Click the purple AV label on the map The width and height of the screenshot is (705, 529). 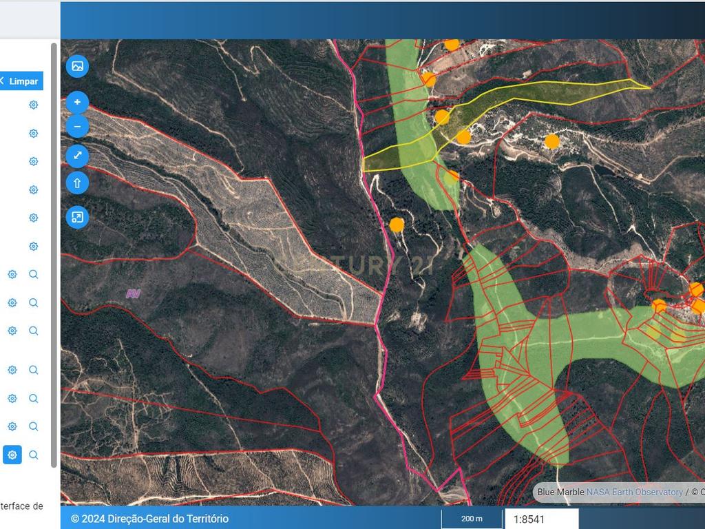tap(133, 294)
